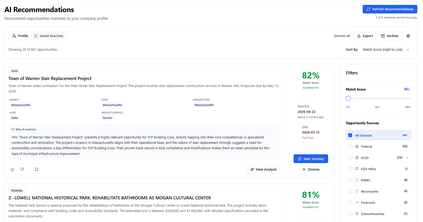Viewport: 423px width, 222px height.
Task: Click '5 of 5 refreshes remaining today' text
Action: coord(396,17)
